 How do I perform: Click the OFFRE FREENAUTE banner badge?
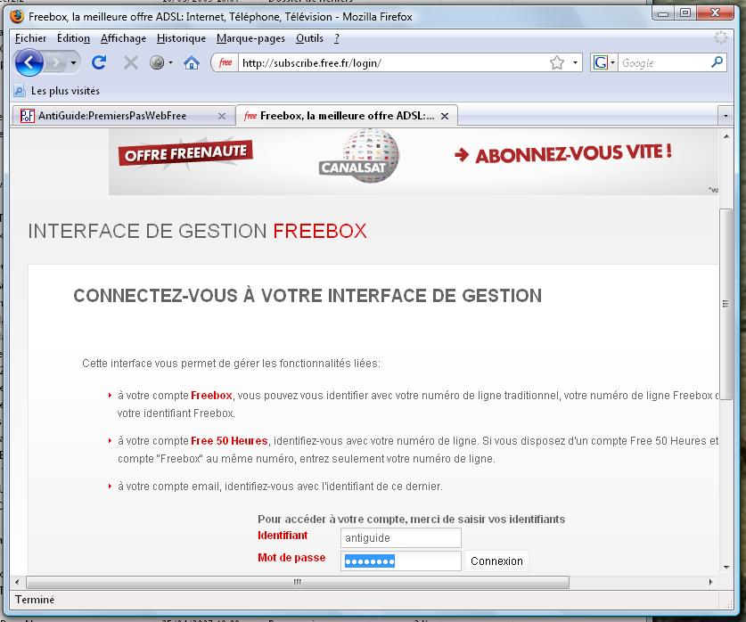[x=185, y=152]
